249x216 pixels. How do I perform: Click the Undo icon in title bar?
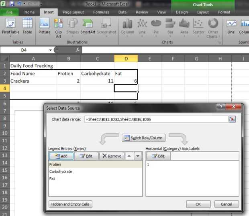(19, 4)
